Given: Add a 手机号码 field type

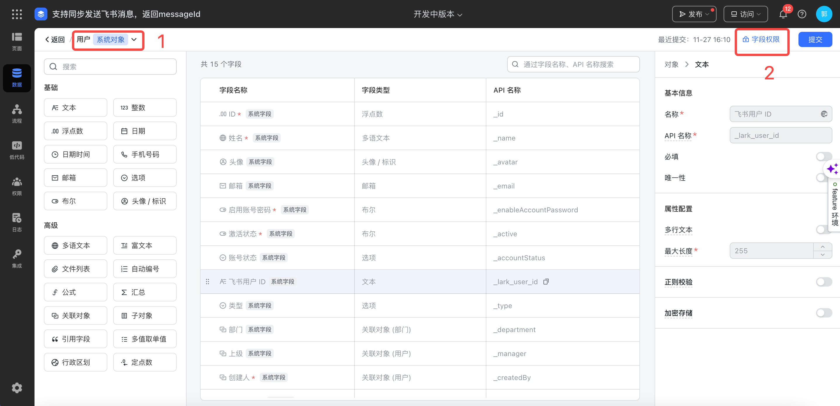Looking at the screenshot, I should (x=145, y=154).
